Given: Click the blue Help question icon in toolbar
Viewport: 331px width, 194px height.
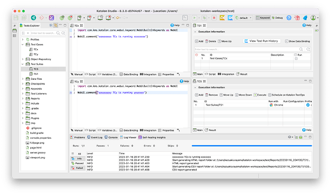Looking at the screenshot, I should point(289,18).
